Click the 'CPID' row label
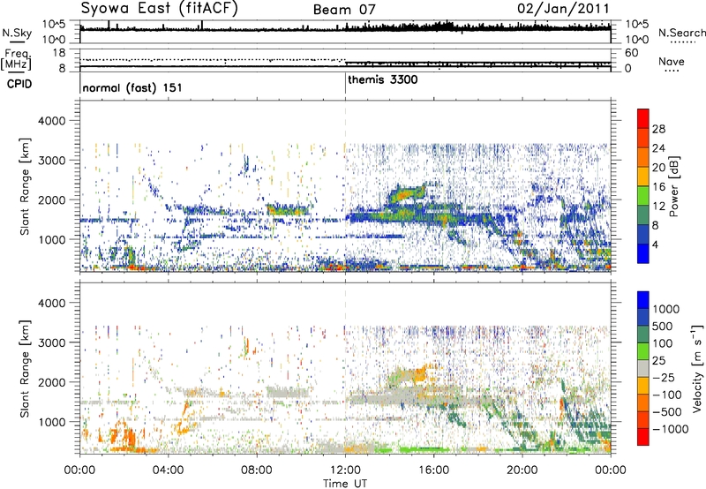 [x=19, y=84]
